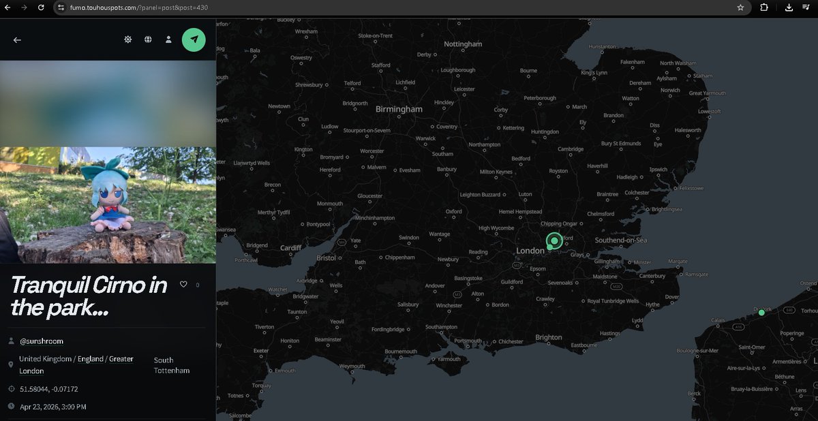
Task: Click the green marker near Dunkirk on the map
Action: coord(761,312)
